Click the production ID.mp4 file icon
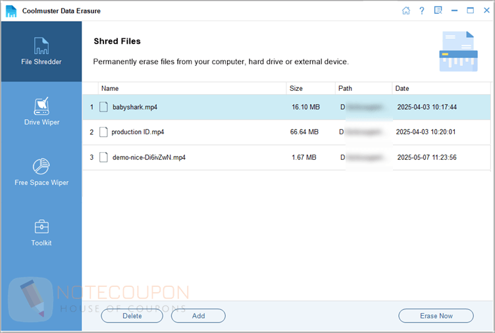The image size is (495, 333). tap(103, 132)
